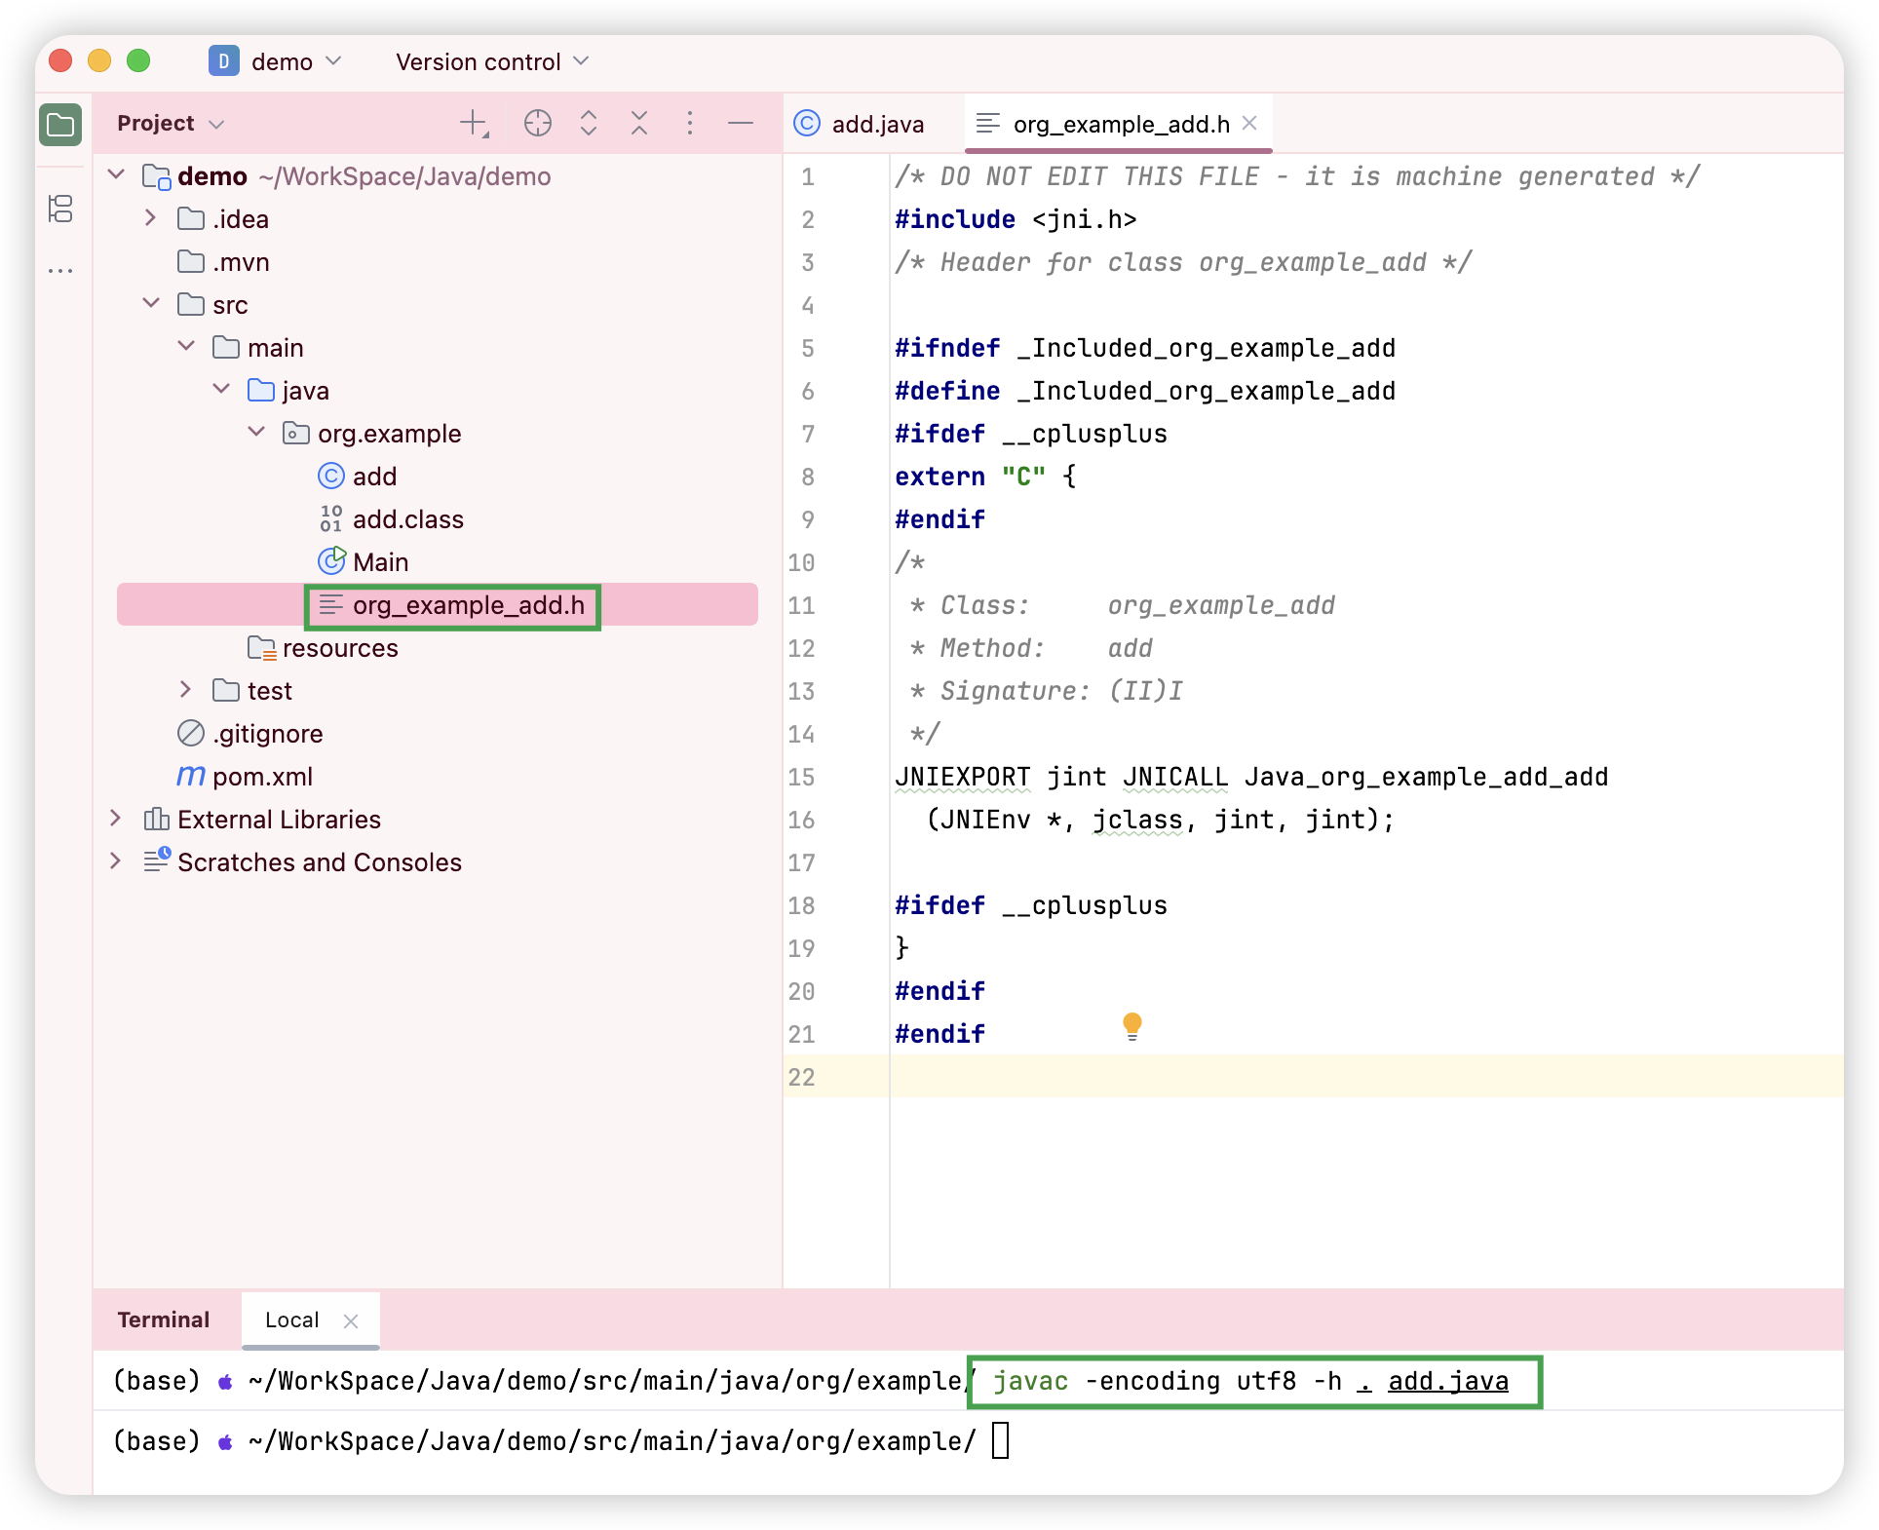Place cursor on empty line 22
The image size is (1879, 1530).
tap(1364, 1077)
